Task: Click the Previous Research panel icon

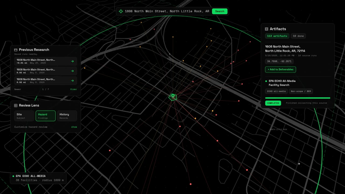Action: pyautogui.click(x=16, y=50)
